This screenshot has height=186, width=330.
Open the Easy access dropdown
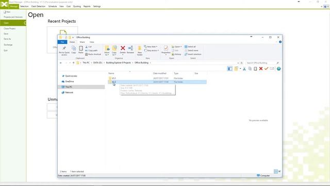point(152,51)
